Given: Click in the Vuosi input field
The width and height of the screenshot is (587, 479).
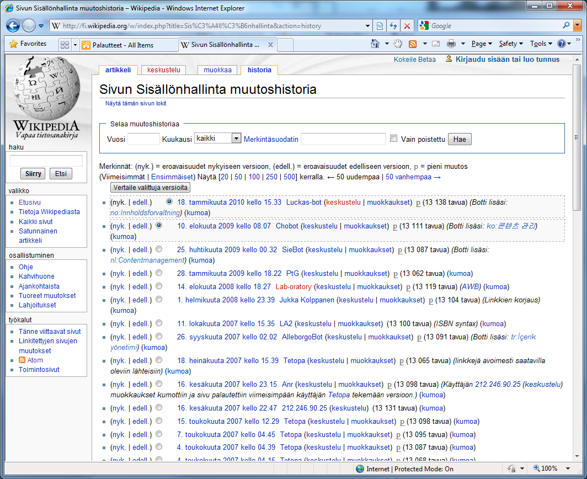Looking at the screenshot, I should [x=144, y=139].
